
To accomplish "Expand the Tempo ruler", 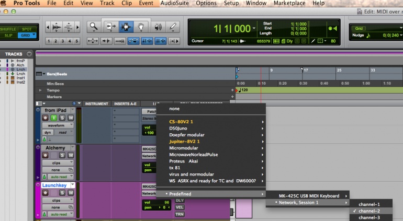I will pos(40,90).
